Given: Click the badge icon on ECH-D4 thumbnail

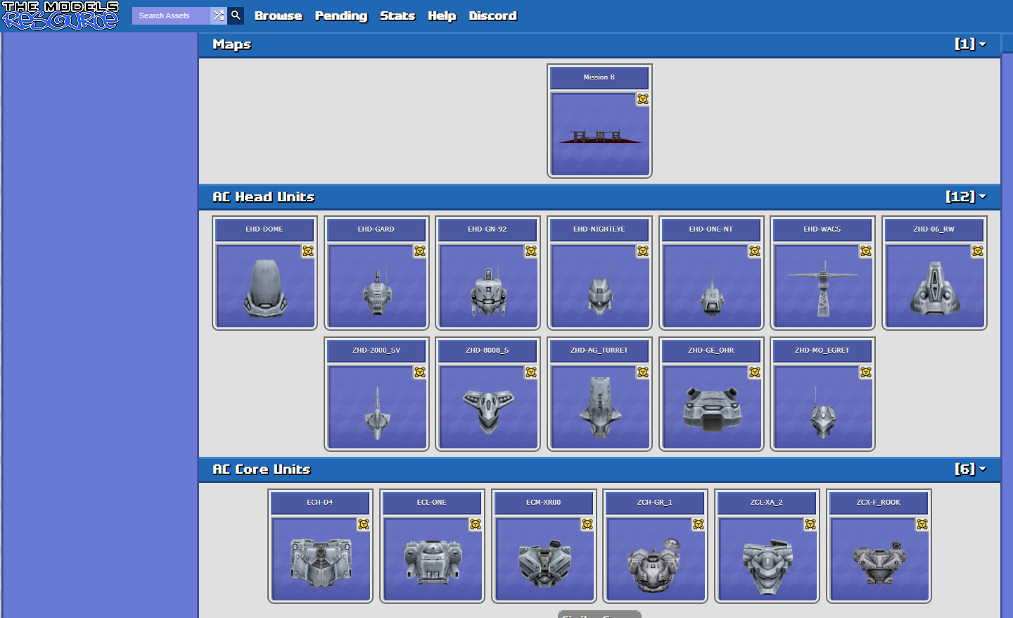Looking at the screenshot, I should click(363, 524).
